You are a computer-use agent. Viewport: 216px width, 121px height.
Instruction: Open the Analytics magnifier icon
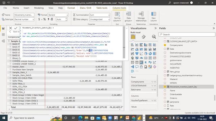(x=154, y=37)
